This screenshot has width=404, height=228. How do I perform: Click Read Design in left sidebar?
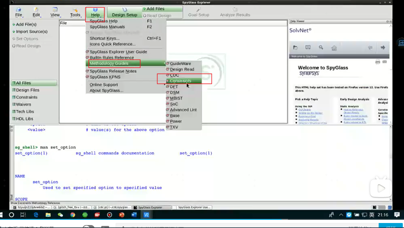click(x=26, y=46)
